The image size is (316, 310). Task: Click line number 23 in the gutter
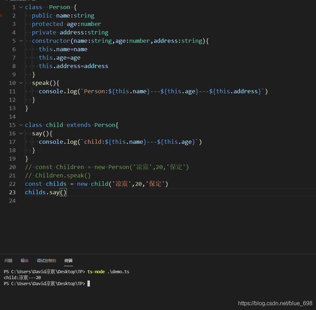coord(12,193)
